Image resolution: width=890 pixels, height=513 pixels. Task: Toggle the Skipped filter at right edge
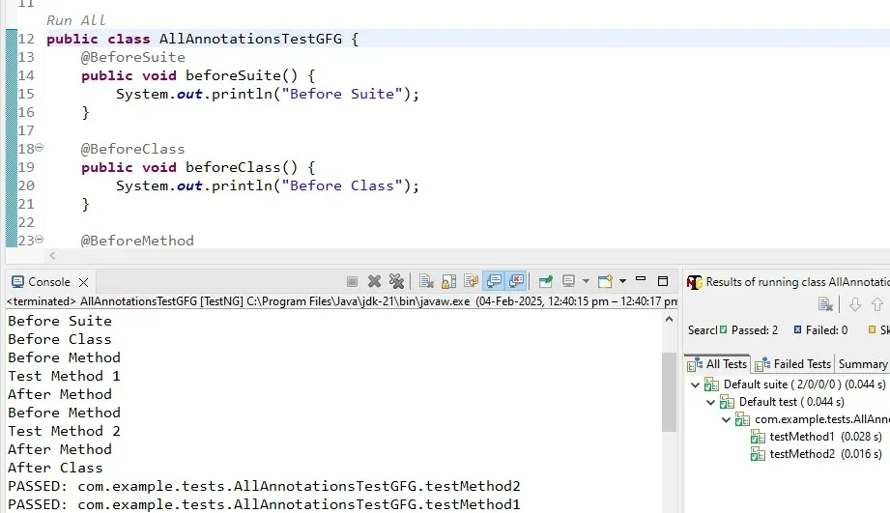pos(878,330)
